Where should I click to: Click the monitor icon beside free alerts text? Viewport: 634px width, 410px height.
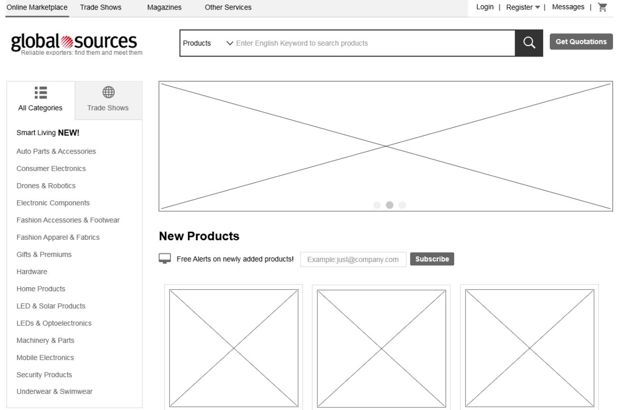click(x=164, y=258)
